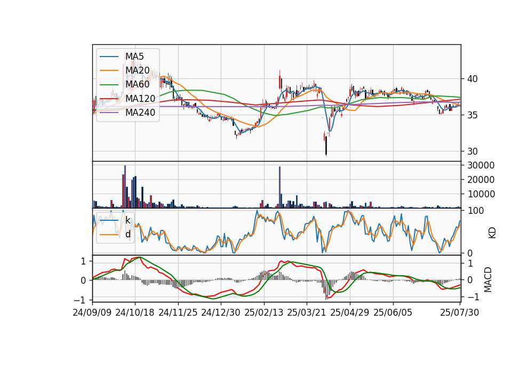Click the volume axis label 20000
The image size is (512, 368).
point(481,180)
